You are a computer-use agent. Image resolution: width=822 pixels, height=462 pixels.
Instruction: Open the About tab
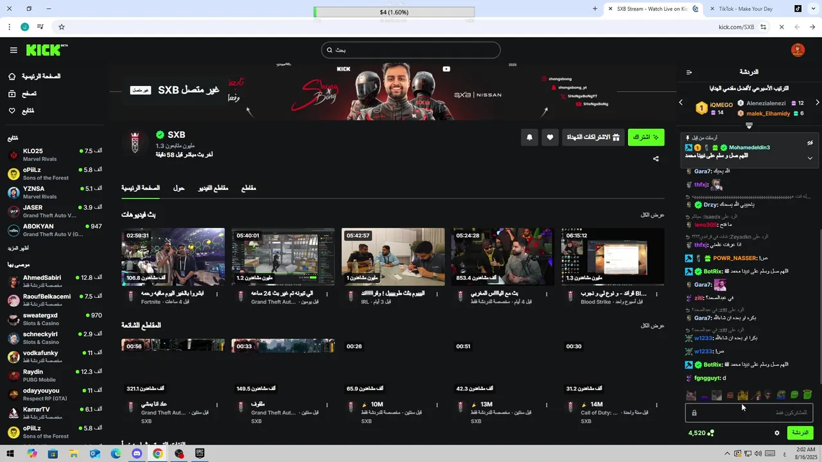tap(179, 188)
